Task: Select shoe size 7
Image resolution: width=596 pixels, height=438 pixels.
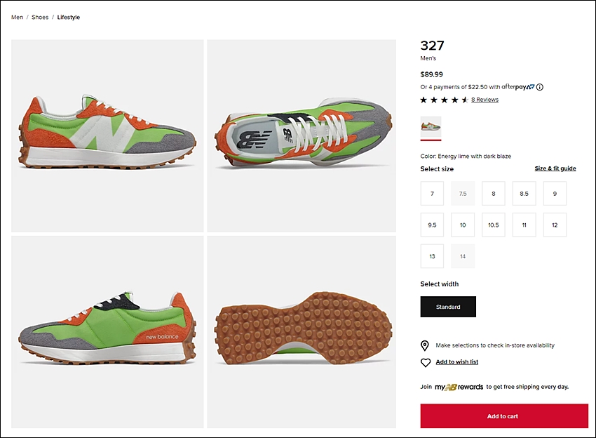Action: 432,194
